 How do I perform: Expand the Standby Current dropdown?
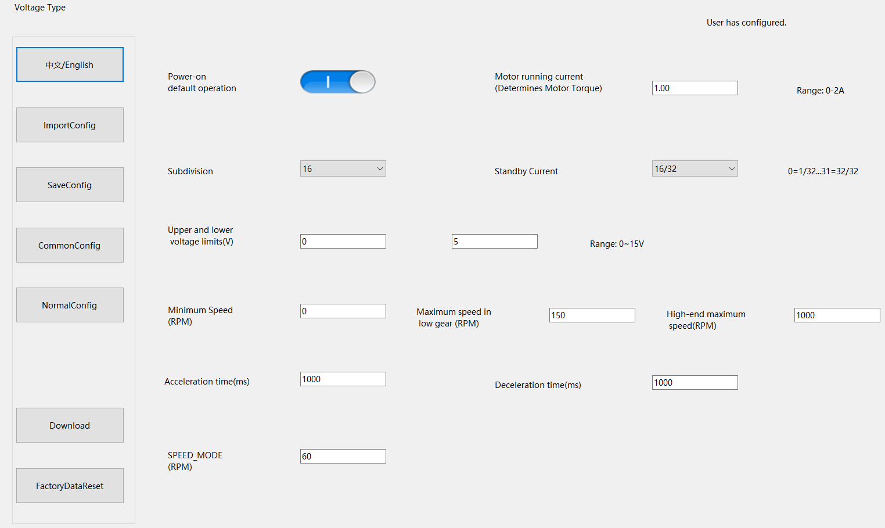tap(695, 168)
